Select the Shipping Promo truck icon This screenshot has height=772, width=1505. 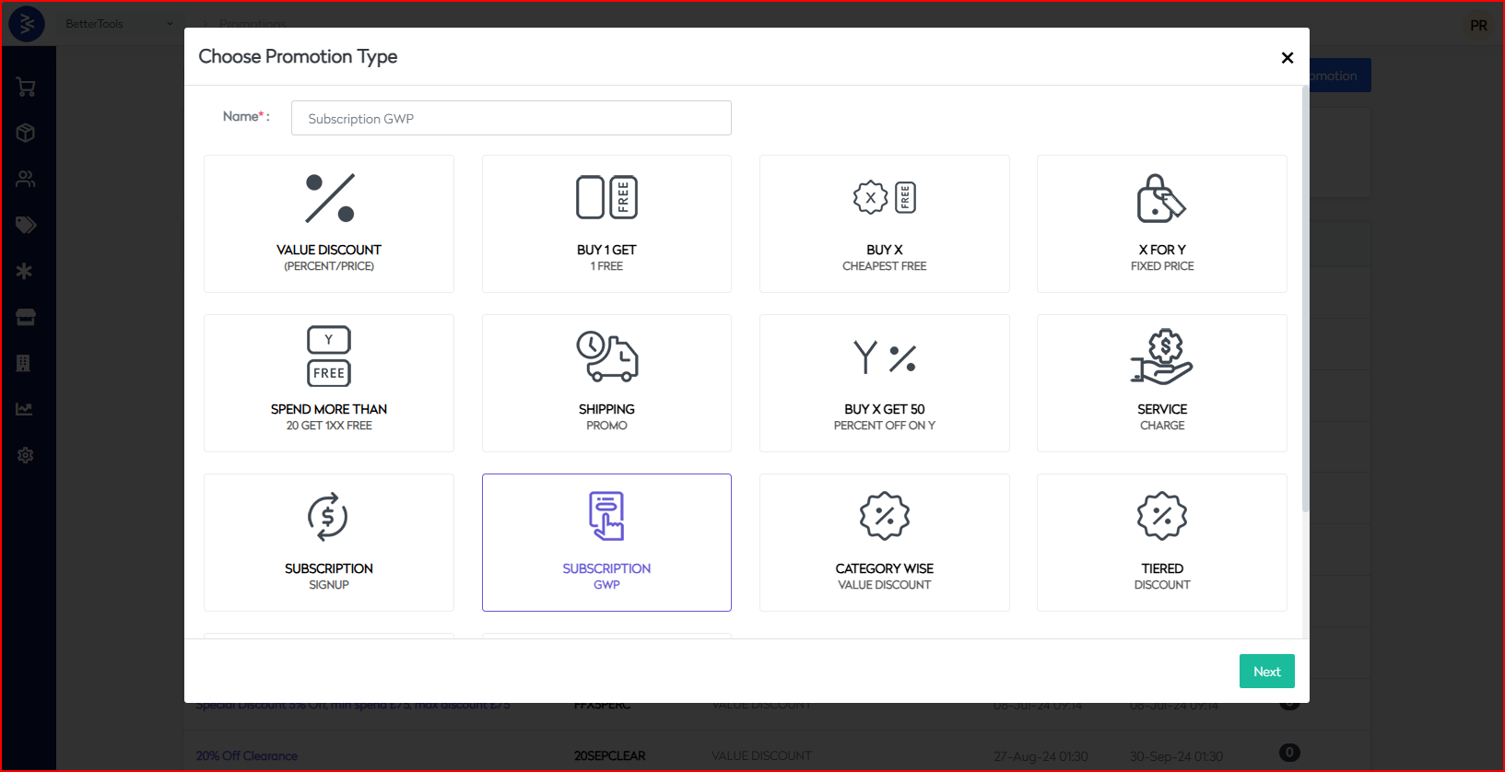(606, 357)
